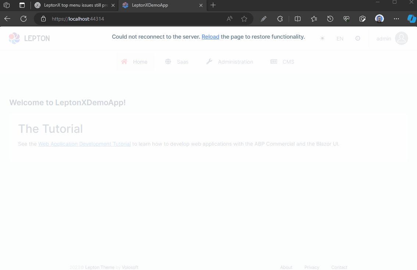Select the Home menu item

(135, 62)
